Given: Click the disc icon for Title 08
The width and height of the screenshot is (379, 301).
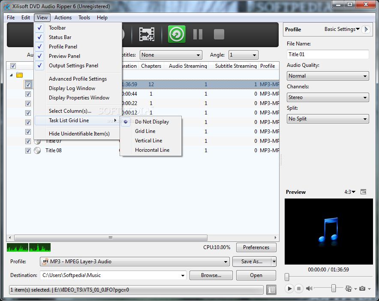Looking at the screenshot, I should (37, 150).
